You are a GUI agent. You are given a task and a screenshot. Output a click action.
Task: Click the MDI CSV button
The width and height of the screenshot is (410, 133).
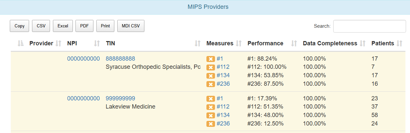tap(131, 26)
